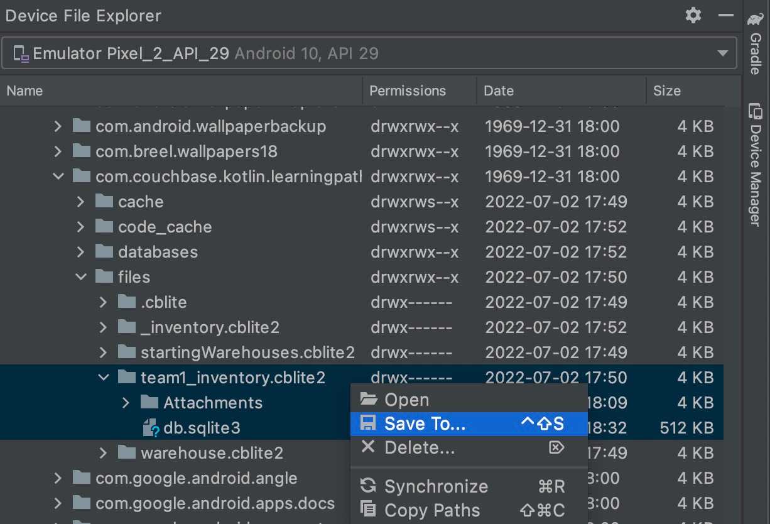Choose Copy Paths from context menu
The width and height of the screenshot is (770, 524).
[x=469, y=510]
